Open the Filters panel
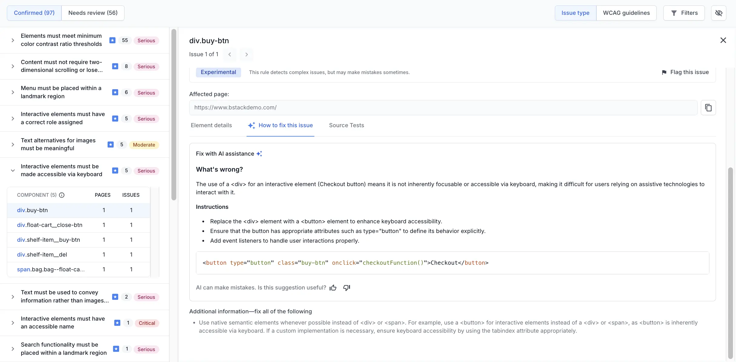736x362 pixels. 684,13
